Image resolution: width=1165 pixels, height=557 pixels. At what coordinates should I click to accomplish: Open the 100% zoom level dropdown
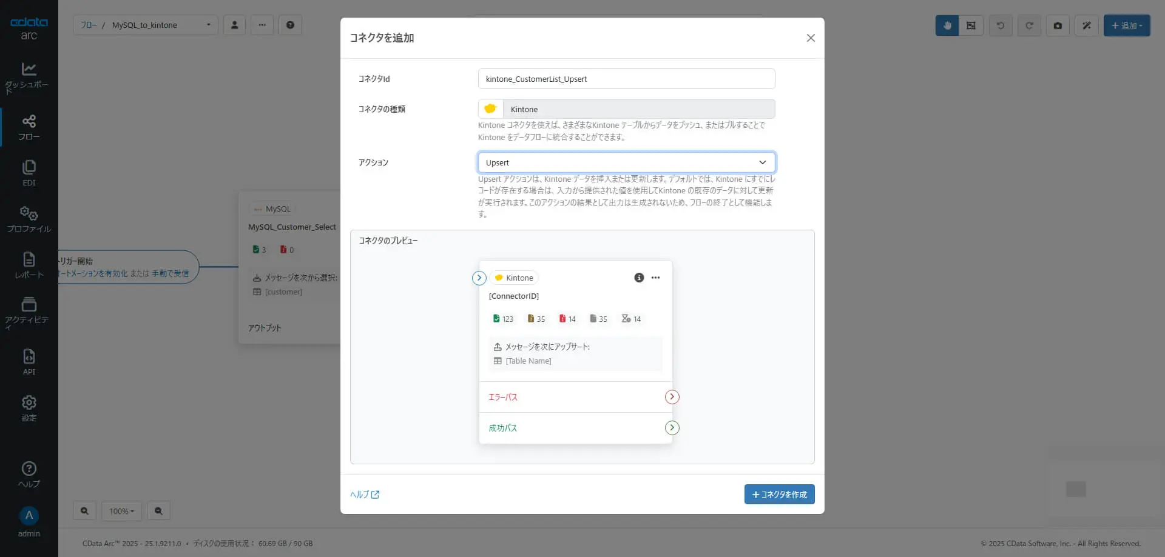[121, 511]
